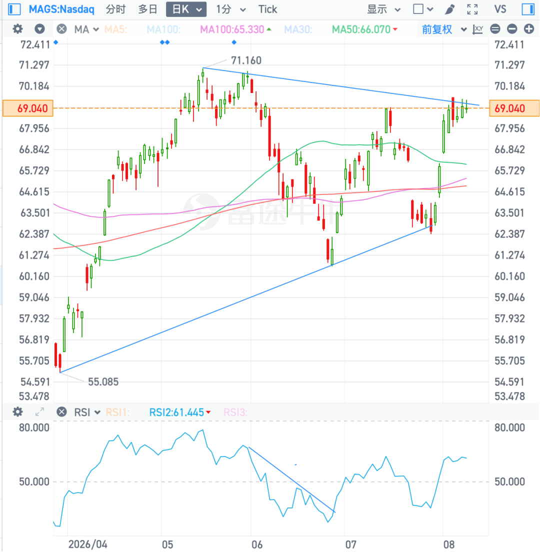Click the 71.160 high price label
Viewport: 540px width, 552px height.
pos(246,60)
